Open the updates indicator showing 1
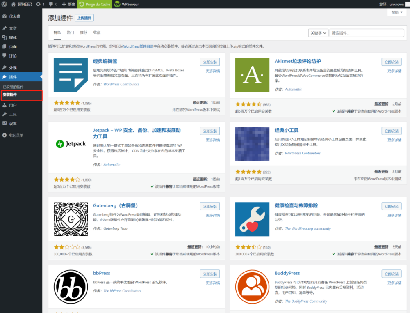This screenshot has width=410, height=313. point(40,4)
